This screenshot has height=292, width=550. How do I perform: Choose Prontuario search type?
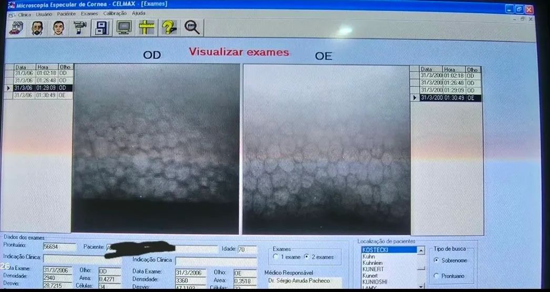(x=436, y=276)
